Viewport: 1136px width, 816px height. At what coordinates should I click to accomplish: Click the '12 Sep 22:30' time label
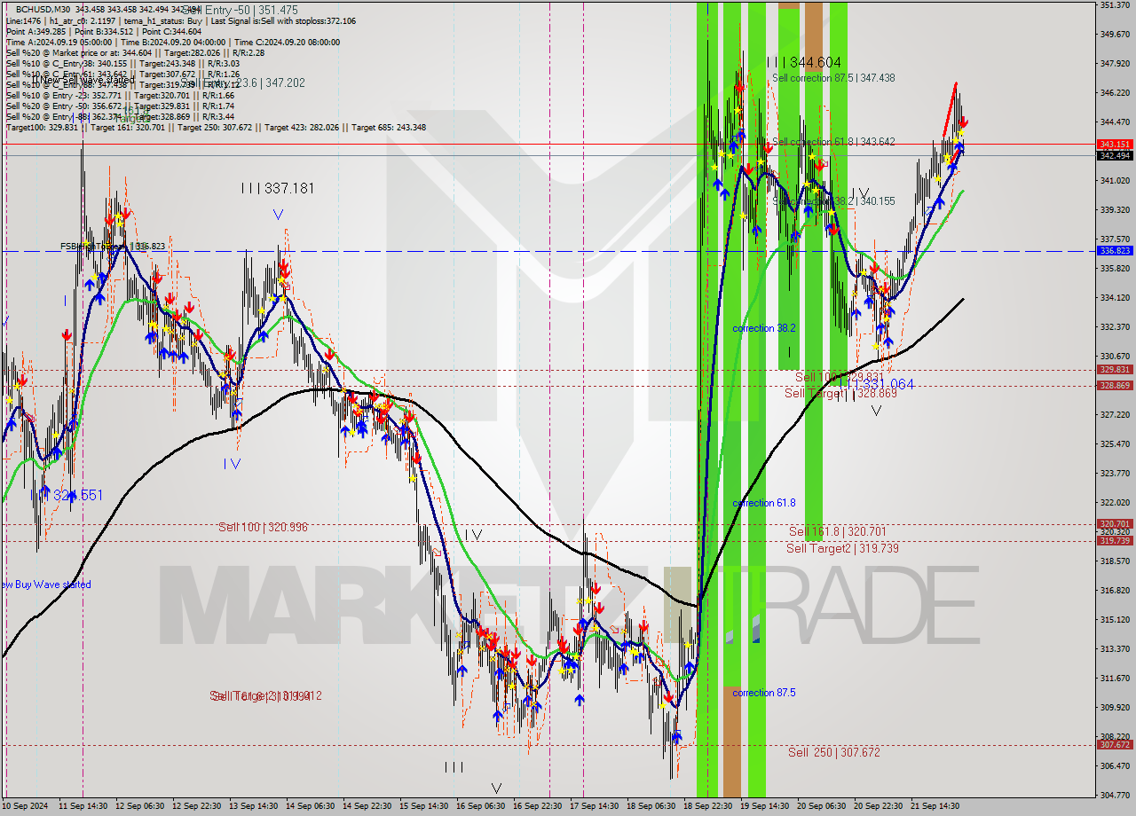197,806
